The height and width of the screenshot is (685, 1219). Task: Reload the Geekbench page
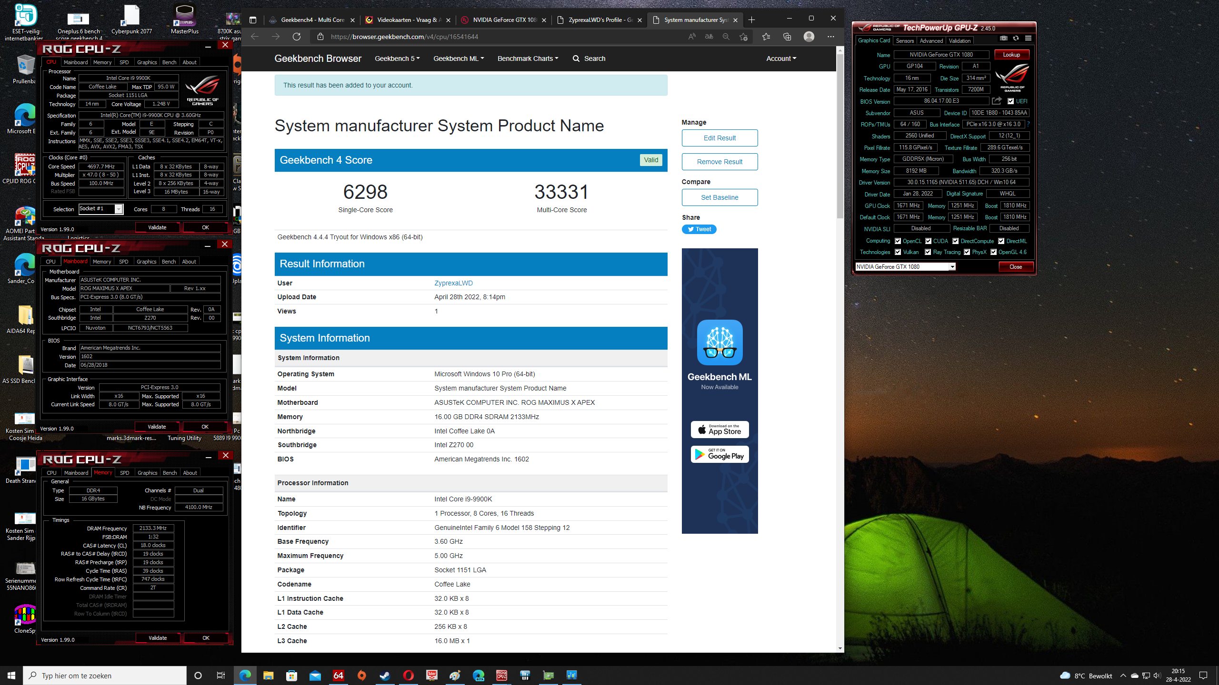[297, 37]
